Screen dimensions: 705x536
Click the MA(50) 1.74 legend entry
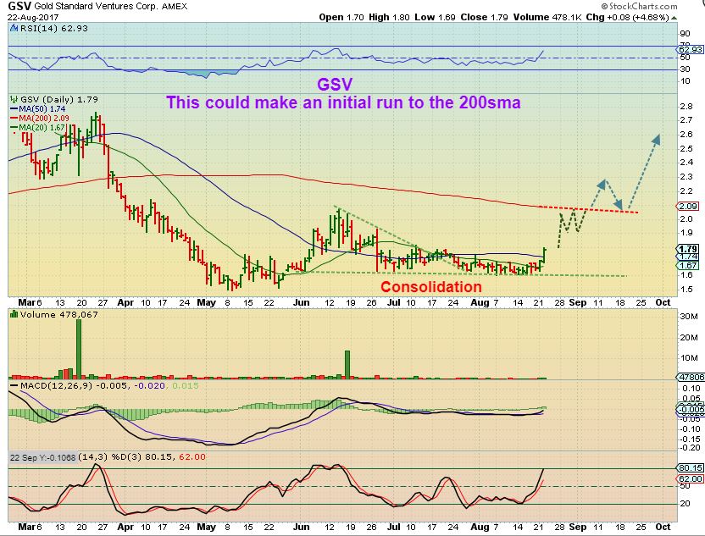(x=38, y=108)
